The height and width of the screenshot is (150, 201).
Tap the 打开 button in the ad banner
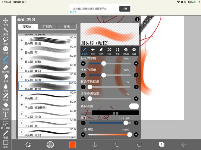tap(125, 9)
